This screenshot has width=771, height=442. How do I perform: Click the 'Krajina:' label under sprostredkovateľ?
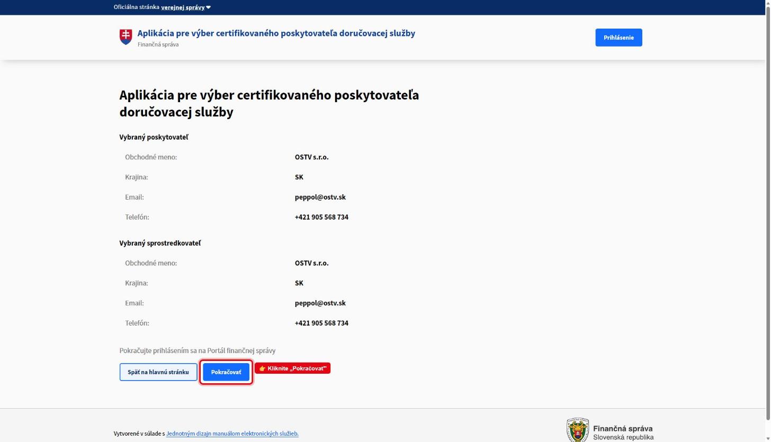coord(137,283)
